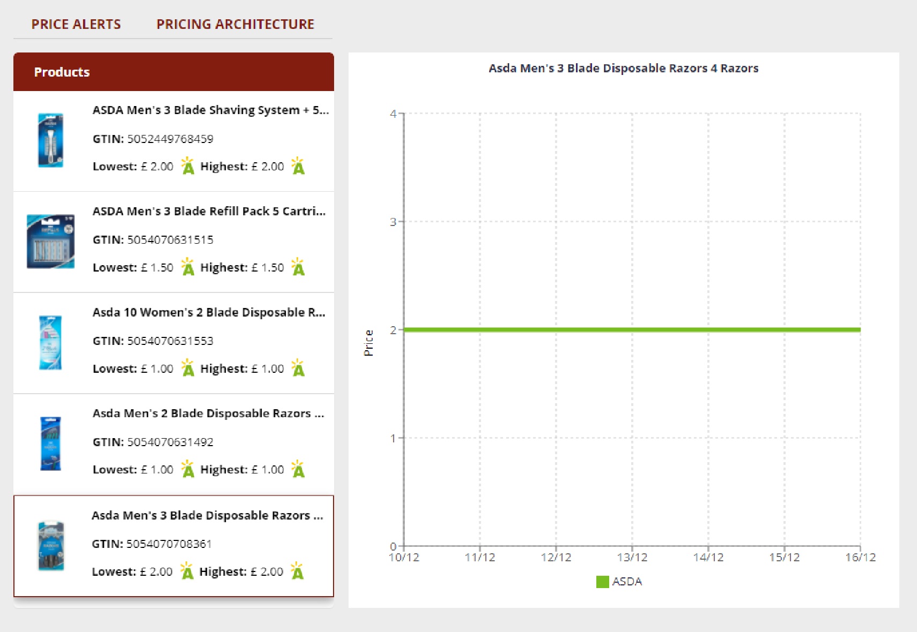The height and width of the screenshot is (632, 917).
Task: Click the 14/12 date axis label
Action: (x=708, y=558)
